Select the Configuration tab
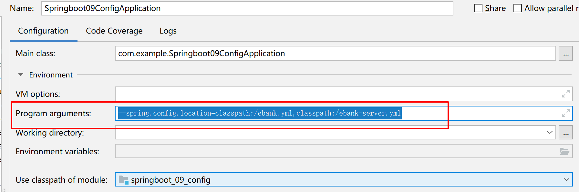Image resolution: width=579 pixels, height=192 pixels. point(43,31)
